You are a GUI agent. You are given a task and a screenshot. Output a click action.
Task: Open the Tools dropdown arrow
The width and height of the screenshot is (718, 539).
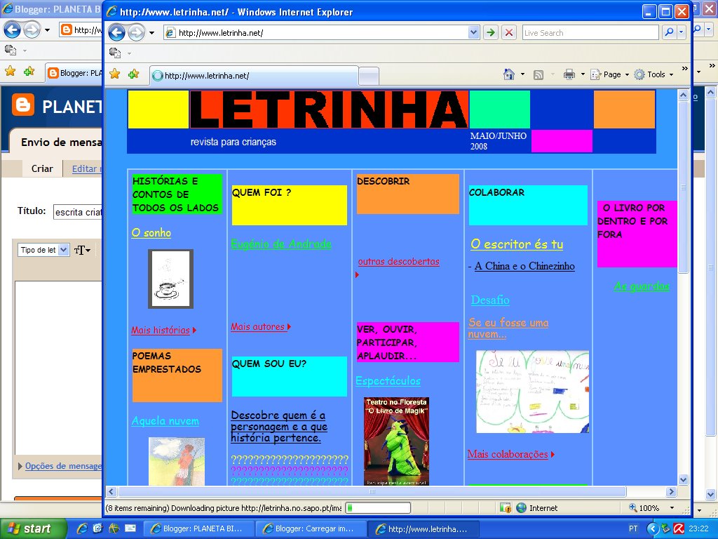pos(670,74)
